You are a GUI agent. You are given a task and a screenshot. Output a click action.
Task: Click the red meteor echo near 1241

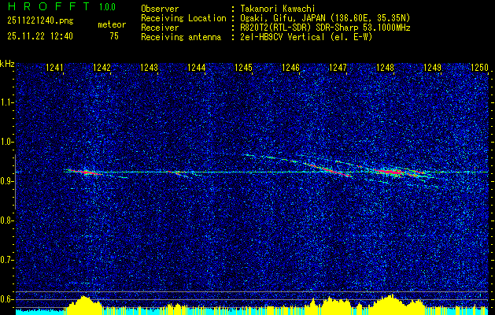tap(85, 172)
